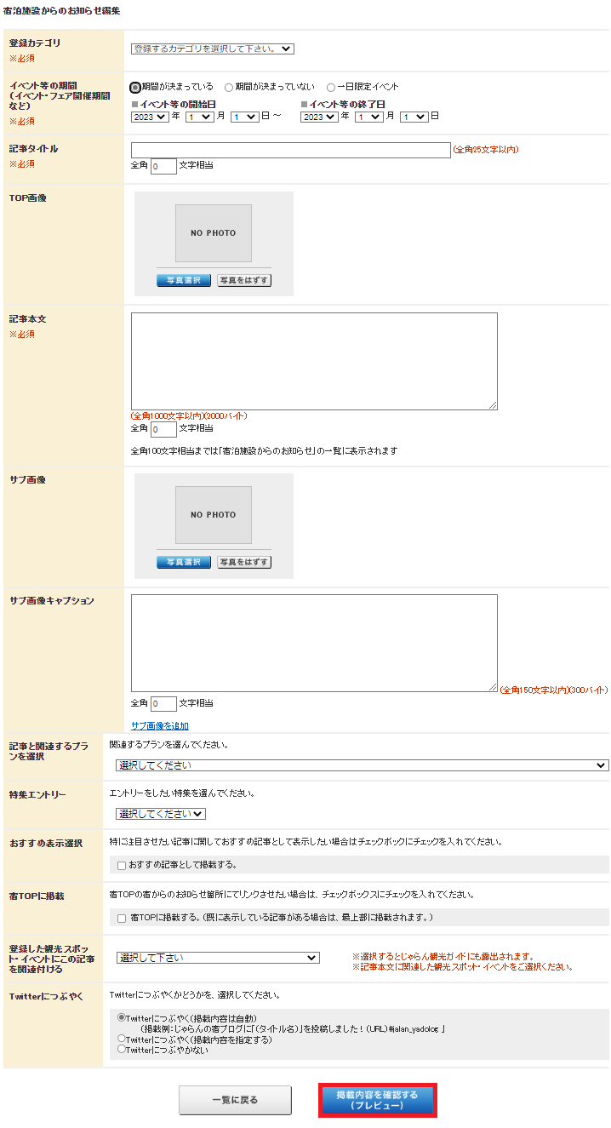Open the 登録カテゴリ category dropdown
611x1128 pixels.
[x=212, y=49]
